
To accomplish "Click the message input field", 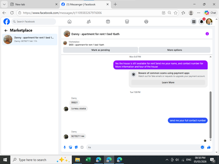I will [x=143, y=147].
